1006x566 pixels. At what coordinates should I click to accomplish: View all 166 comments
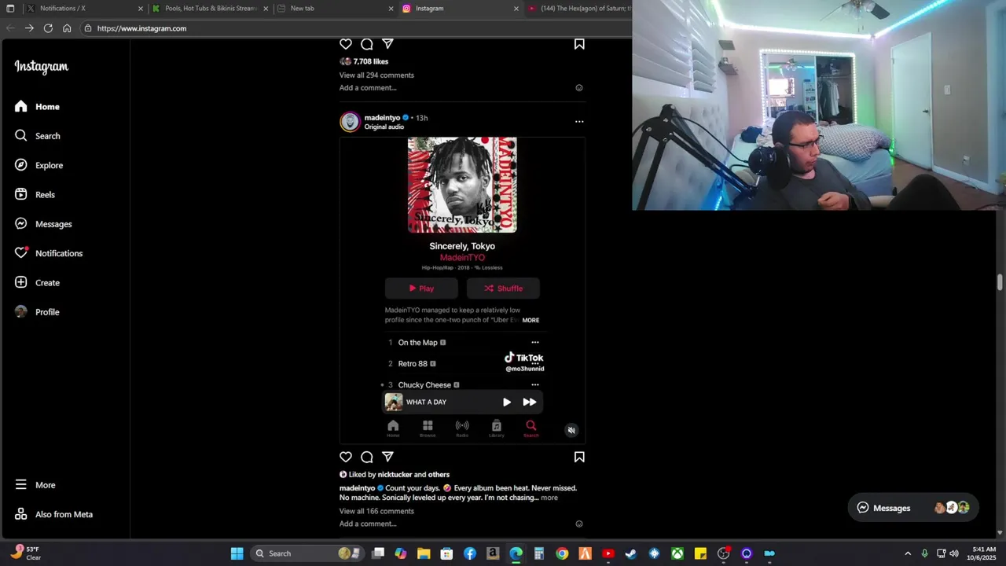tap(376, 511)
